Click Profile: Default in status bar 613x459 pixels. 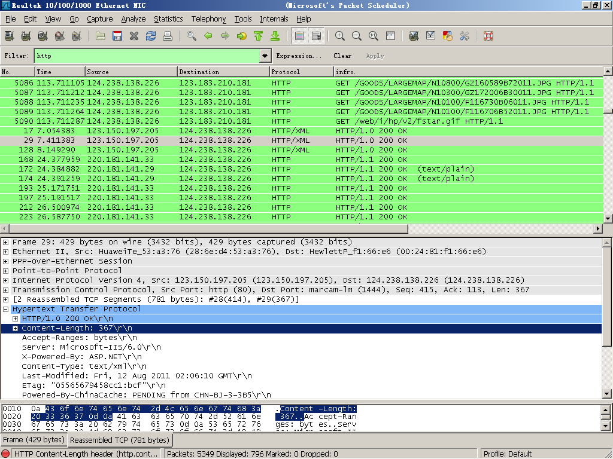click(x=508, y=454)
